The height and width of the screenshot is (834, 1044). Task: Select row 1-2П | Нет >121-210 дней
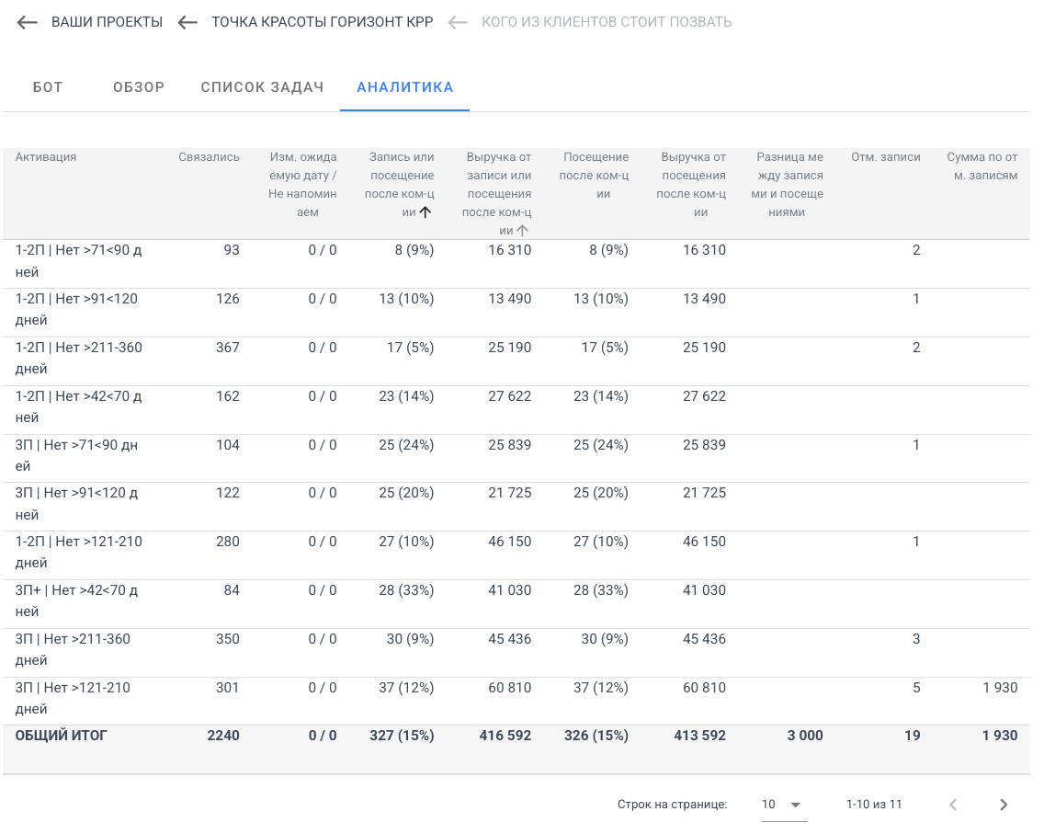(516, 554)
